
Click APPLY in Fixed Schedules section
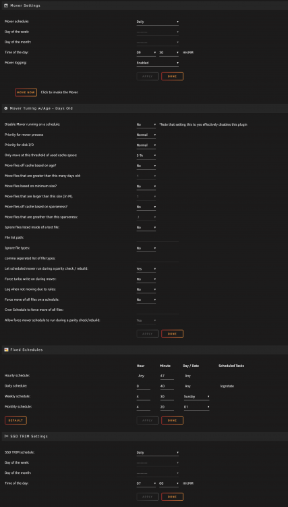click(x=148, y=420)
